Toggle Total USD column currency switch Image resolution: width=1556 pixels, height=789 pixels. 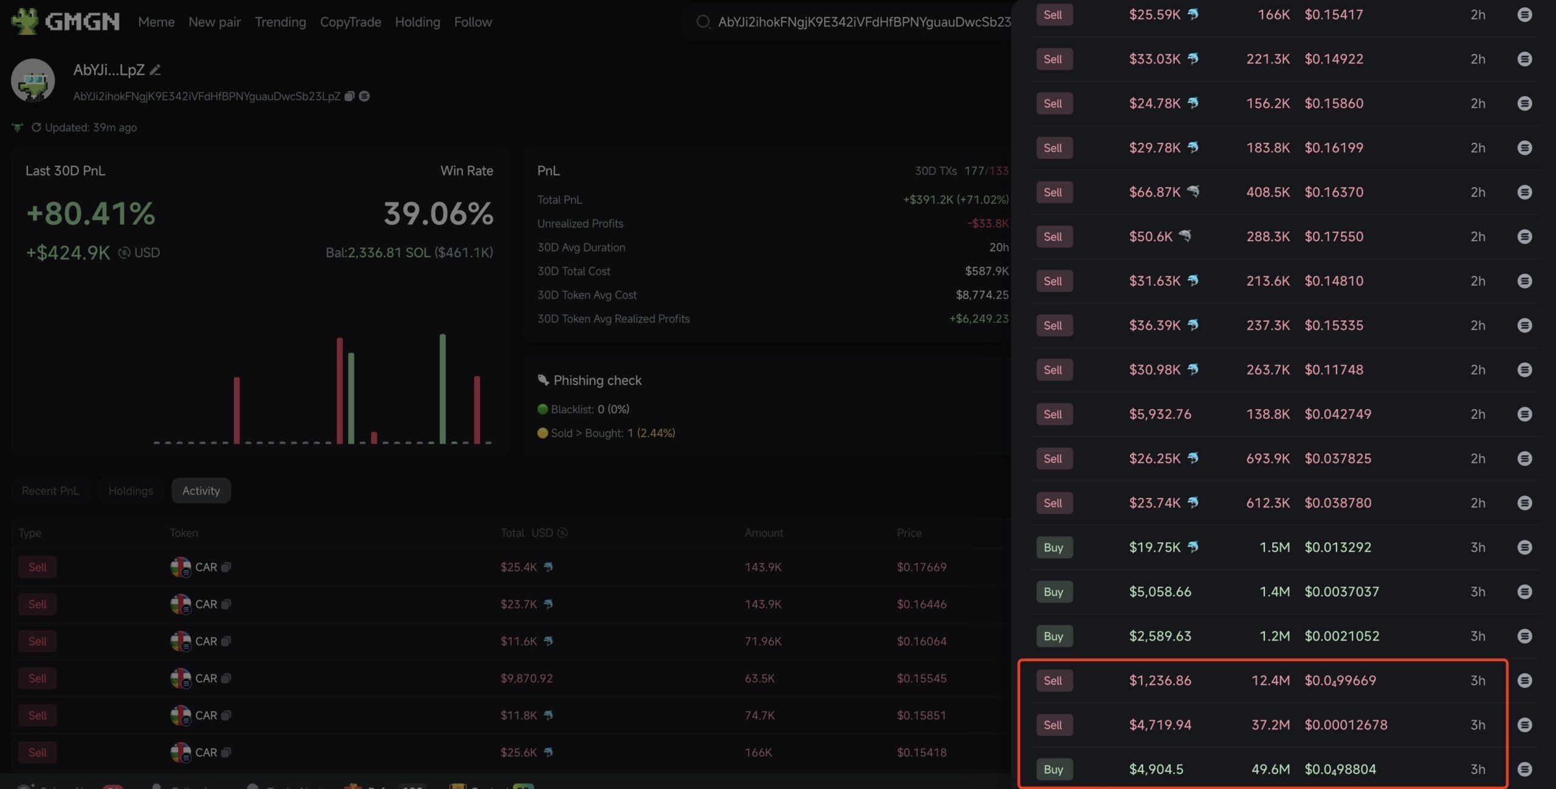[562, 533]
